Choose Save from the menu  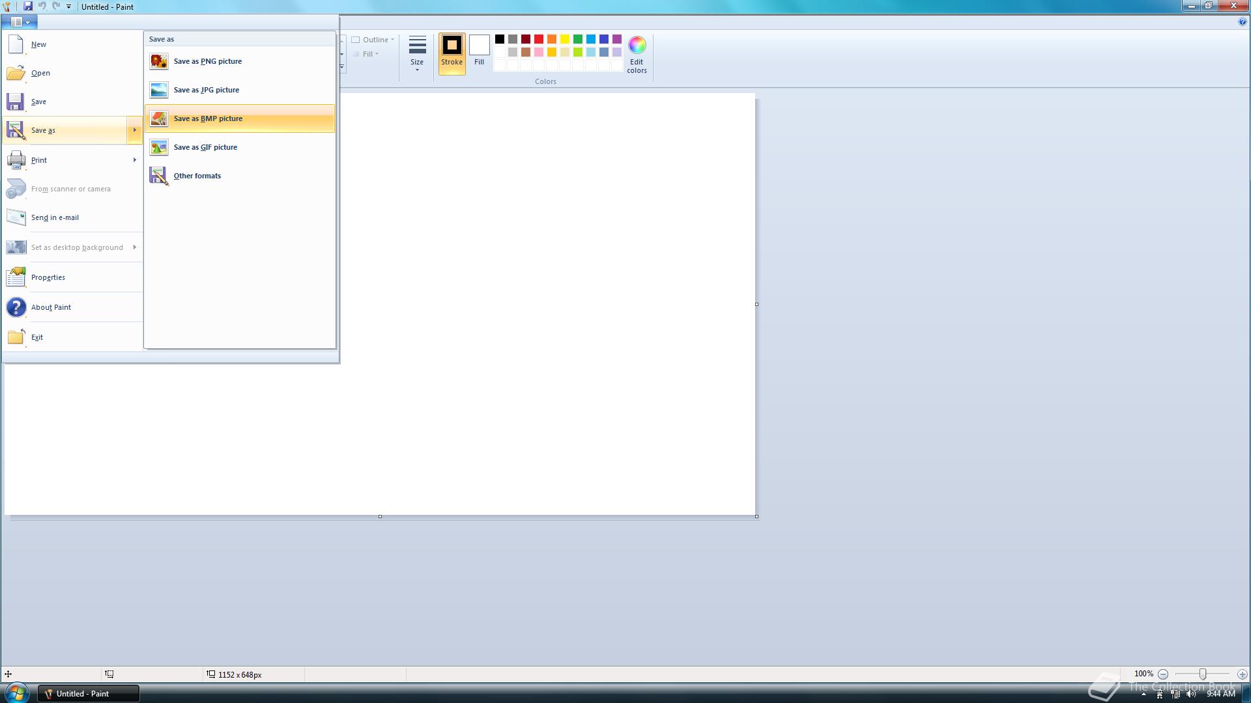point(72,102)
